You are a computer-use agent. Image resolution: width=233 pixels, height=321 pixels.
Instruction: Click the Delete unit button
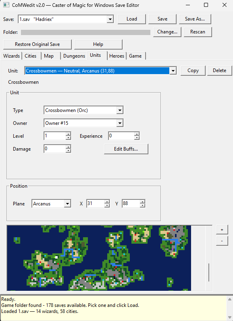219,70
